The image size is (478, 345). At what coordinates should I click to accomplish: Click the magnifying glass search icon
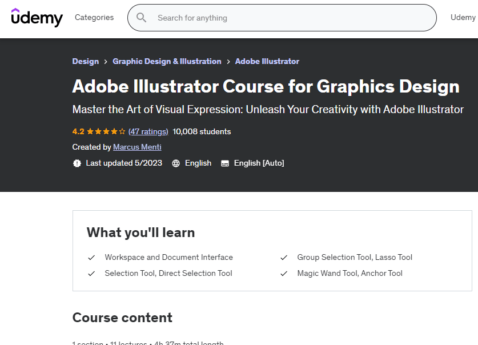(x=141, y=18)
